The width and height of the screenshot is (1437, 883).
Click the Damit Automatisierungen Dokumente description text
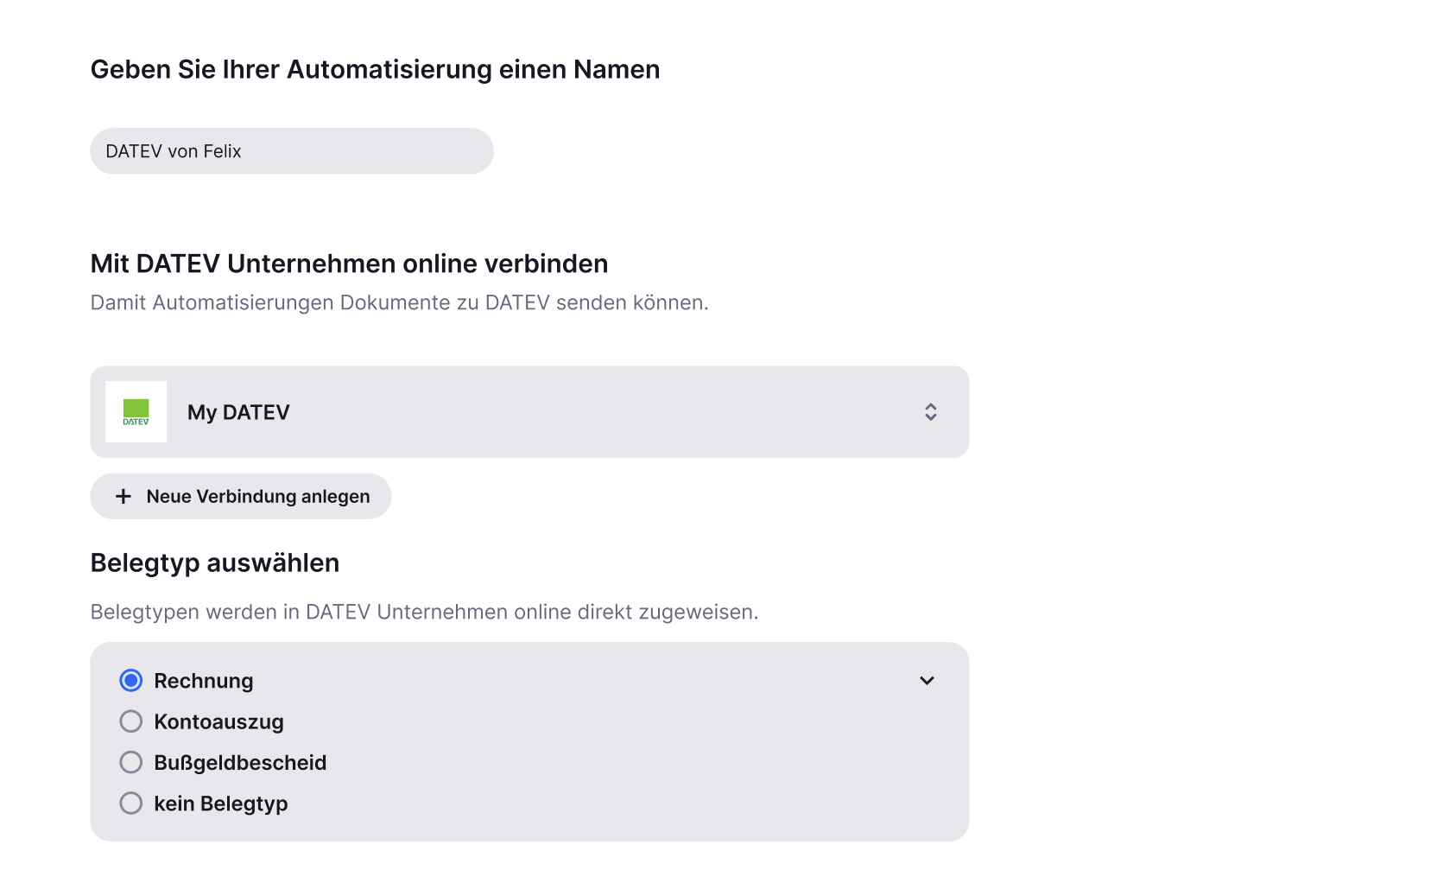[x=400, y=302]
